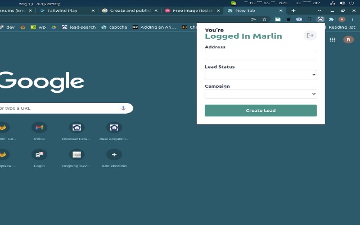Log out using the popup's exit icon

tap(310, 35)
